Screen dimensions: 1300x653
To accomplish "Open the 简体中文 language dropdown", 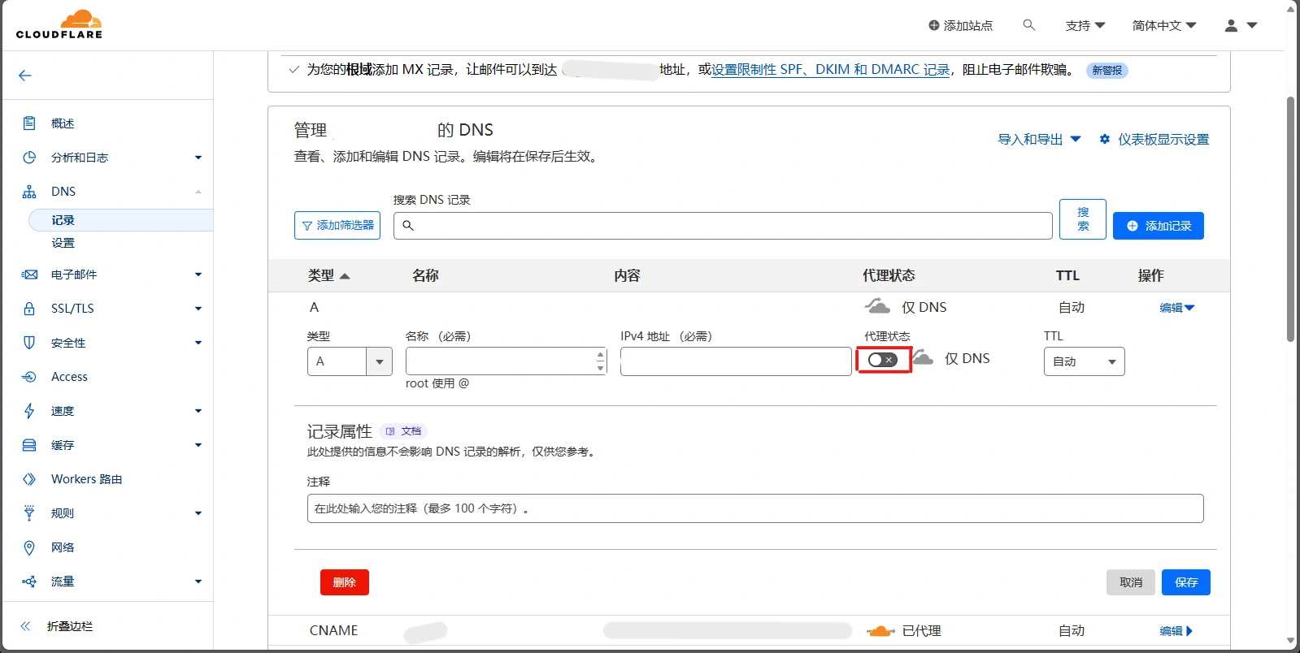I will (1164, 26).
